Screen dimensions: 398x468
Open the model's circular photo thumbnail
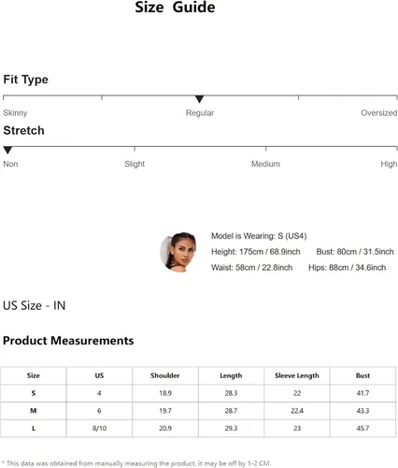pyautogui.click(x=178, y=252)
